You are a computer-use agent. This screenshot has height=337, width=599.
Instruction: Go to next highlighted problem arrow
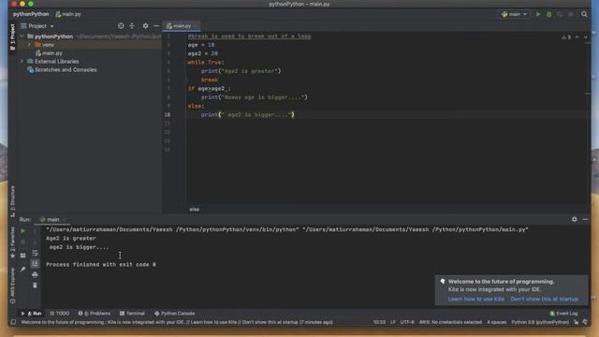[x=586, y=37]
